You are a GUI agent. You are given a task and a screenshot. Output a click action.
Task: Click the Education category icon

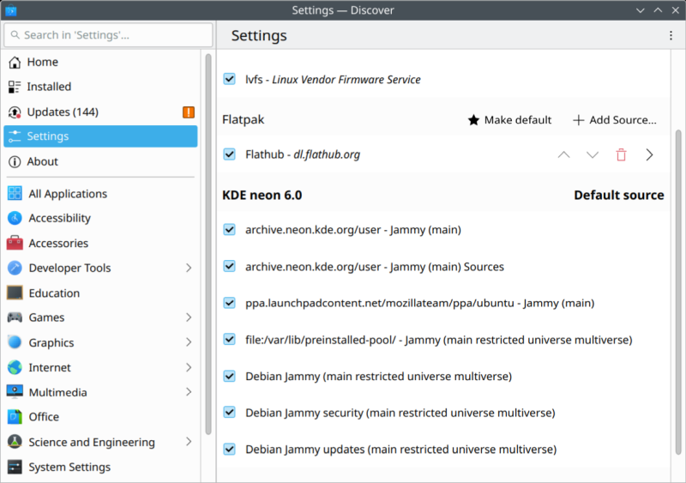(x=15, y=293)
